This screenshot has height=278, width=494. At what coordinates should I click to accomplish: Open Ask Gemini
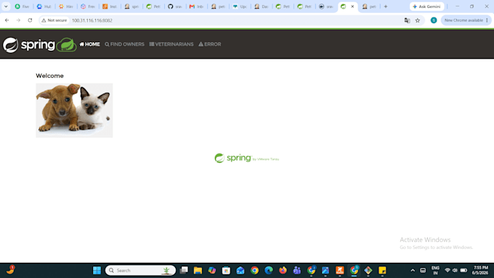[x=426, y=7]
